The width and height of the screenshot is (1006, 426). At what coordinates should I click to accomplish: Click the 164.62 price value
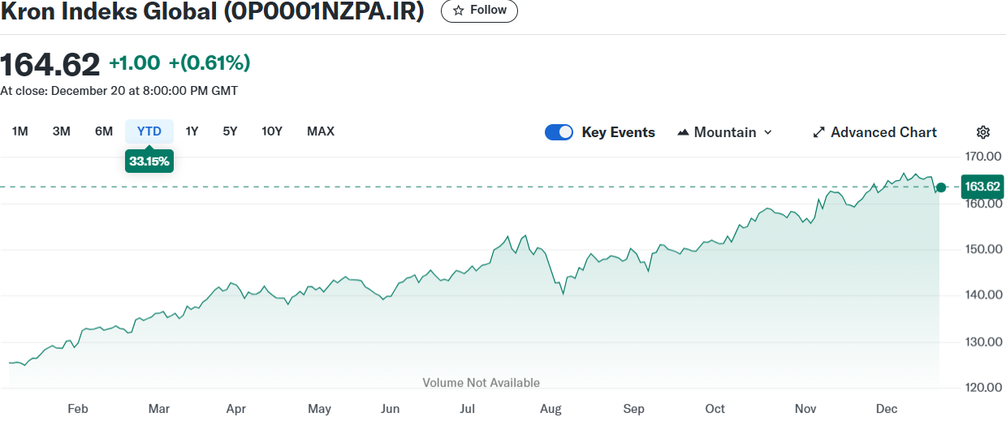(x=50, y=63)
